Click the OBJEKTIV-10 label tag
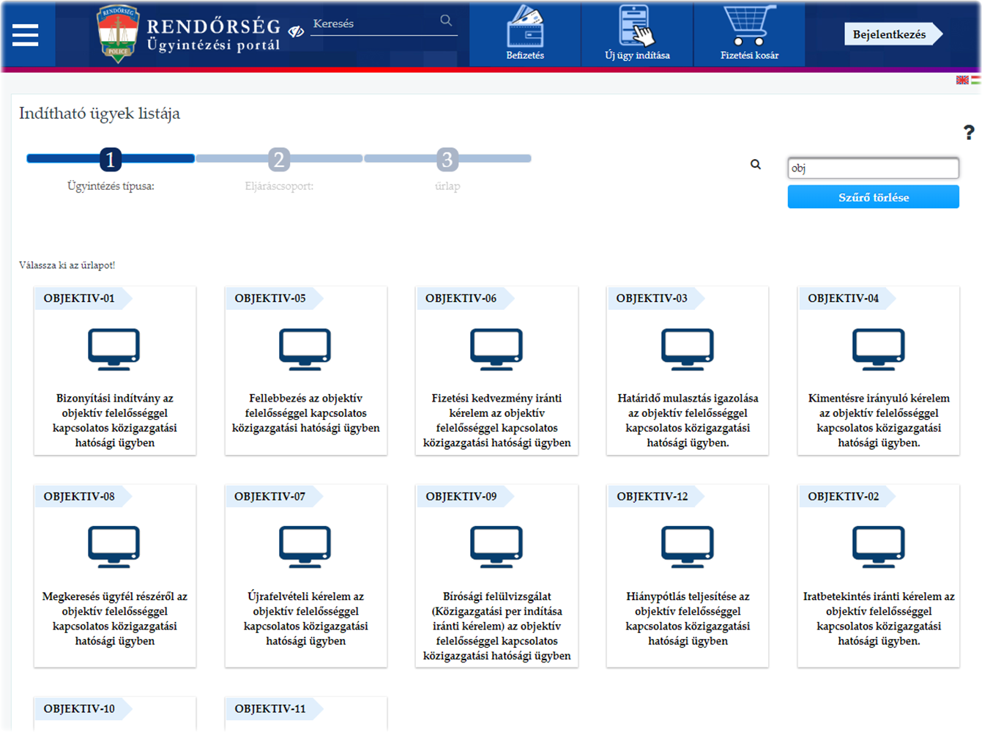This screenshot has width=982, height=732. tap(82, 709)
